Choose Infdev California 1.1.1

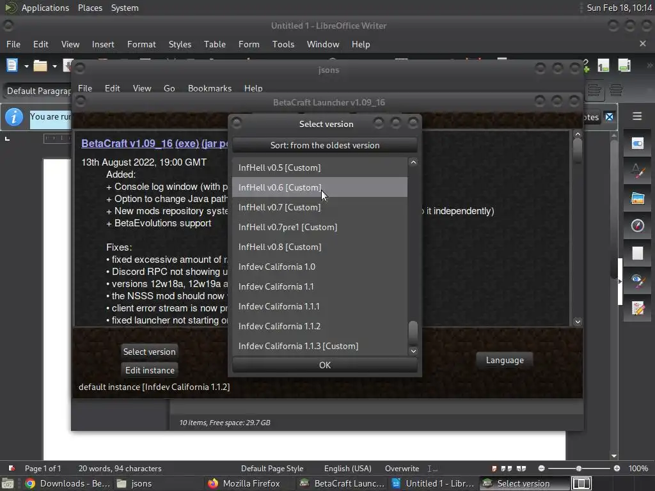(320, 306)
